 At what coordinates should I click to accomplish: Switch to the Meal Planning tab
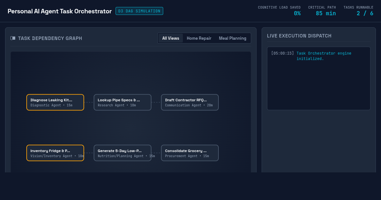point(233,38)
